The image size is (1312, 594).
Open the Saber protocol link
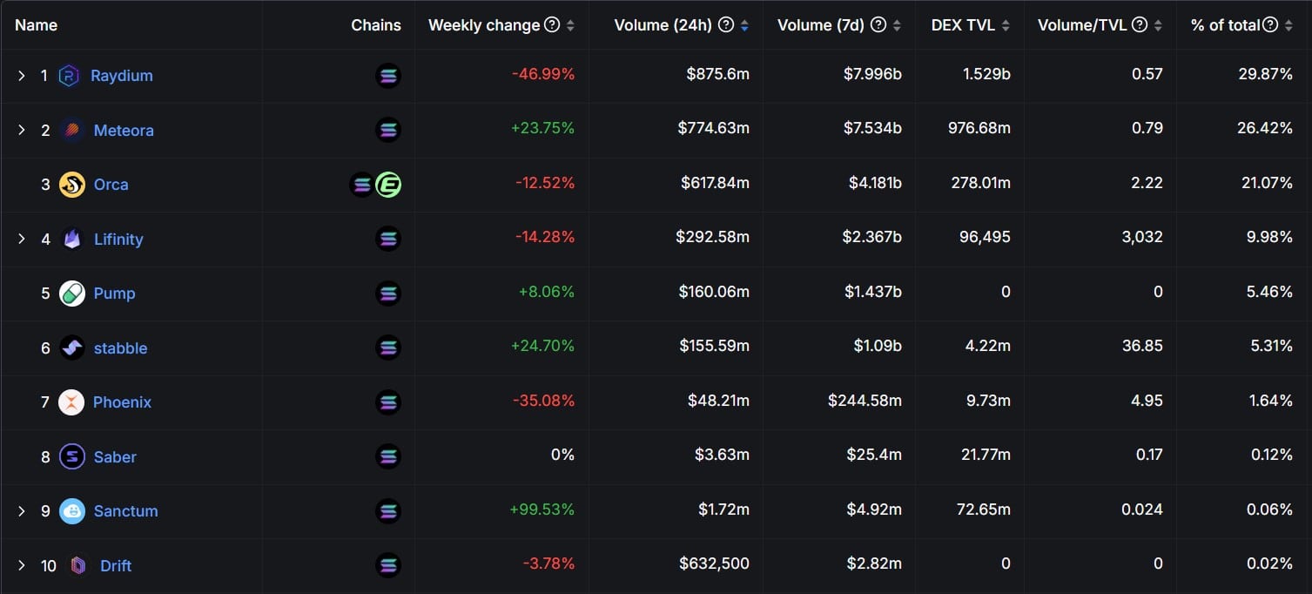tap(115, 457)
